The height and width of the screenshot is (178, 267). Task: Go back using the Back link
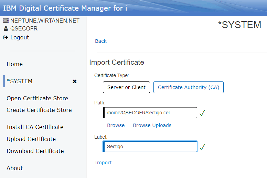coord(101,41)
